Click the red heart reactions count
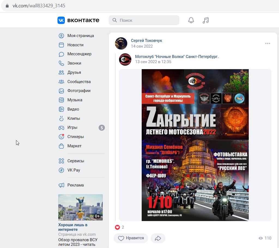 click(120, 227)
